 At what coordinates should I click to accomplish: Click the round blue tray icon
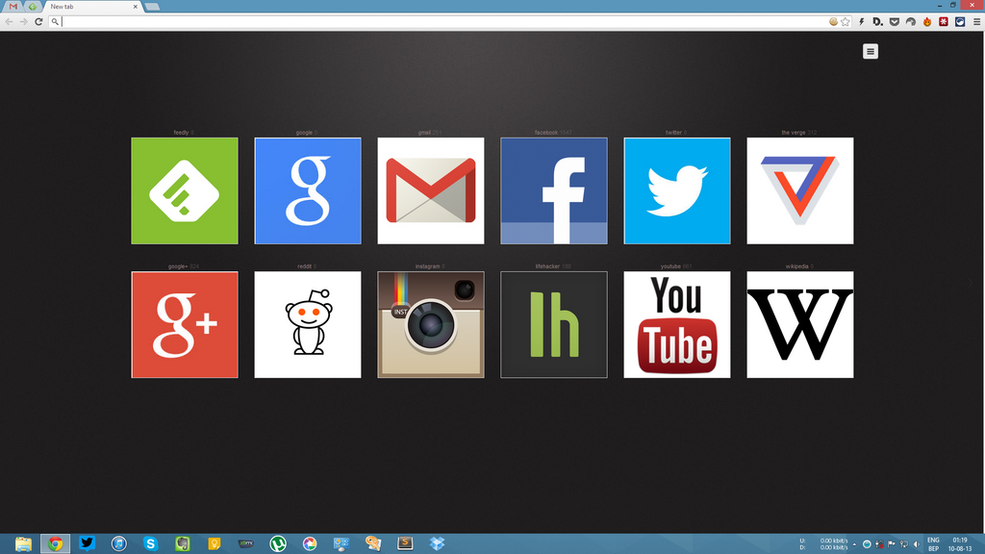tap(867, 544)
